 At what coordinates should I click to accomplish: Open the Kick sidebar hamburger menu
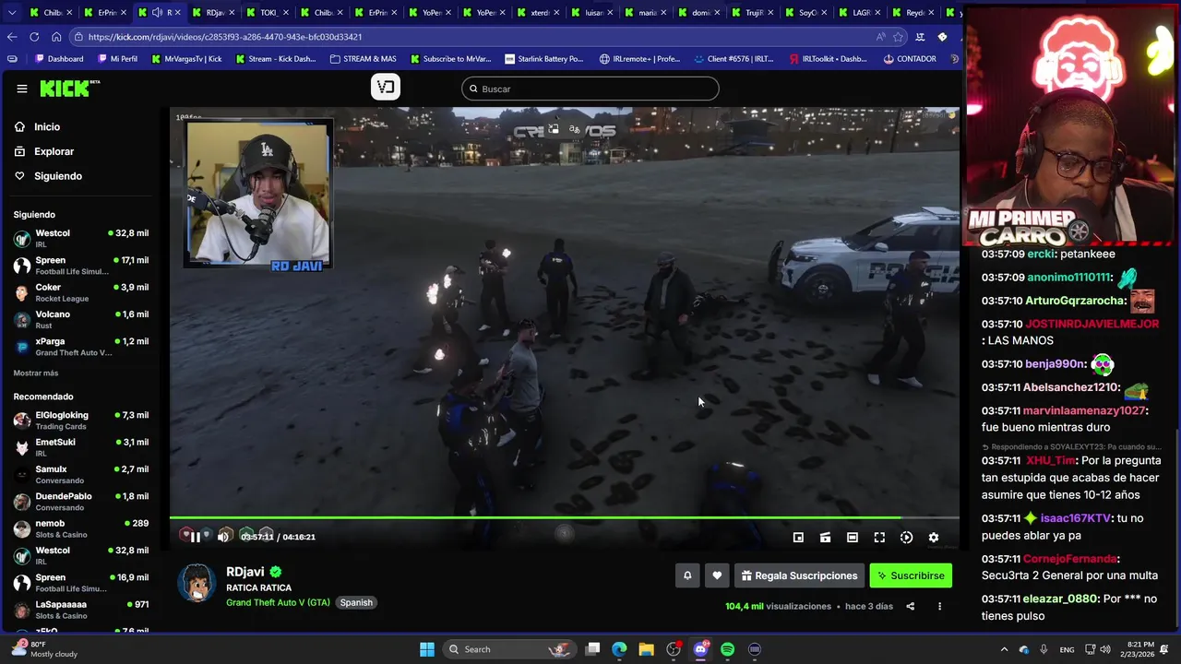click(x=22, y=89)
